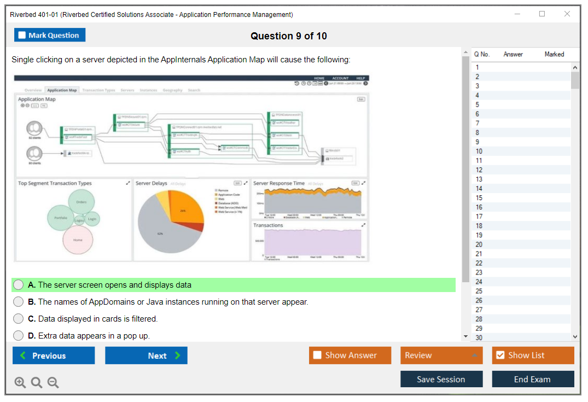Select answer A: server screen opens

pos(19,285)
